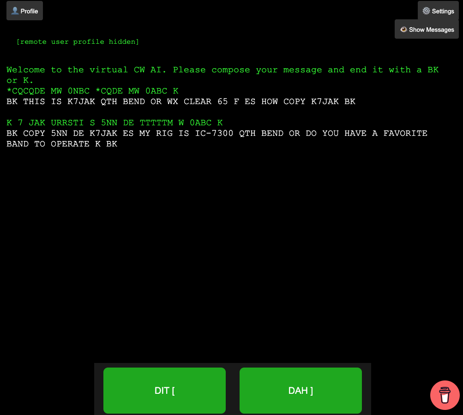This screenshot has width=463, height=415.
Task: Open the red coffee cup donation icon
Action: coord(445,395)
